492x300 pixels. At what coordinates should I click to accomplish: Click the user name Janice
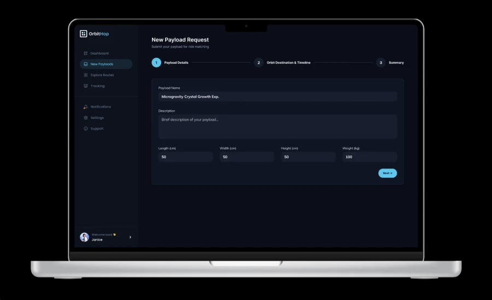coord(97,239)
